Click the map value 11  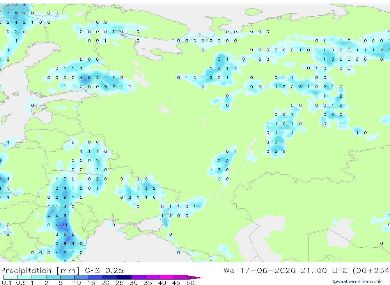[x=65, y=225]
